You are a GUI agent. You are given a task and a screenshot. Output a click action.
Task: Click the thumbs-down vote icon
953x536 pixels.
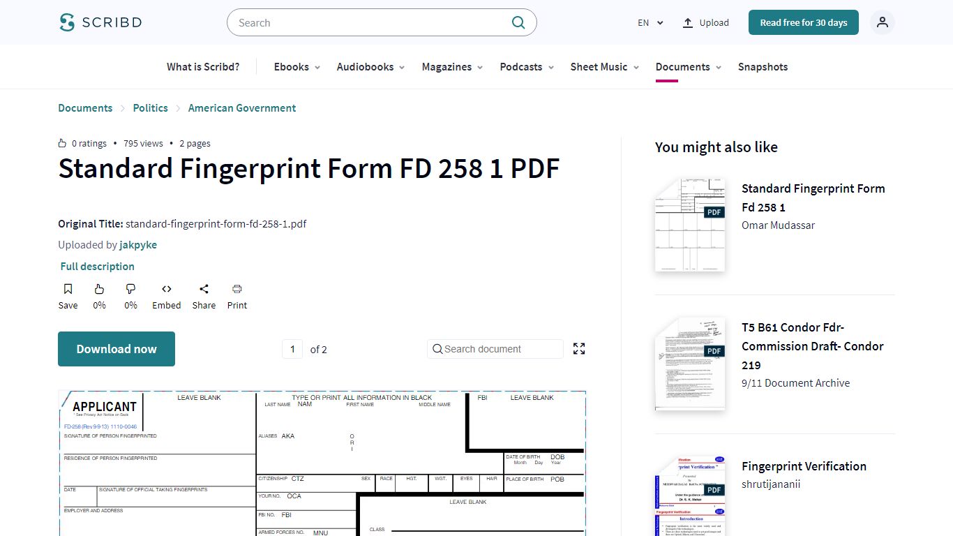[130, 289]
